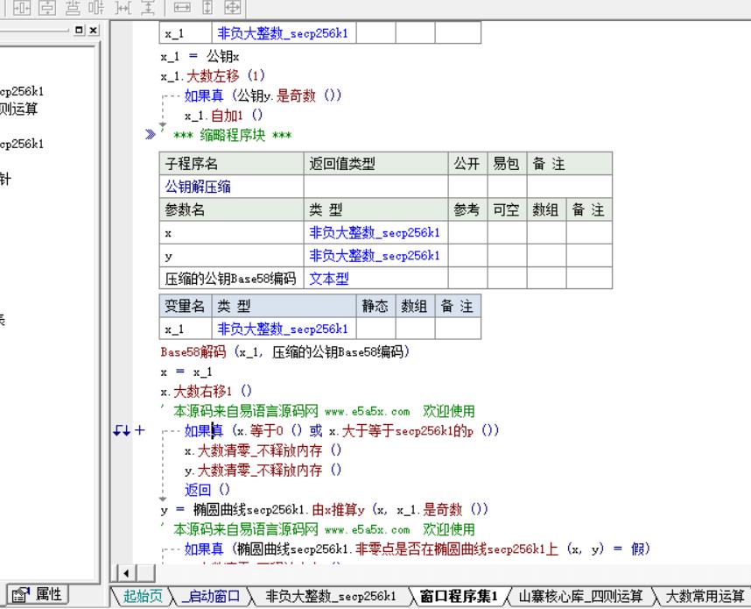Switch to the 起始页 tab
751x609 pixels.
143,596
